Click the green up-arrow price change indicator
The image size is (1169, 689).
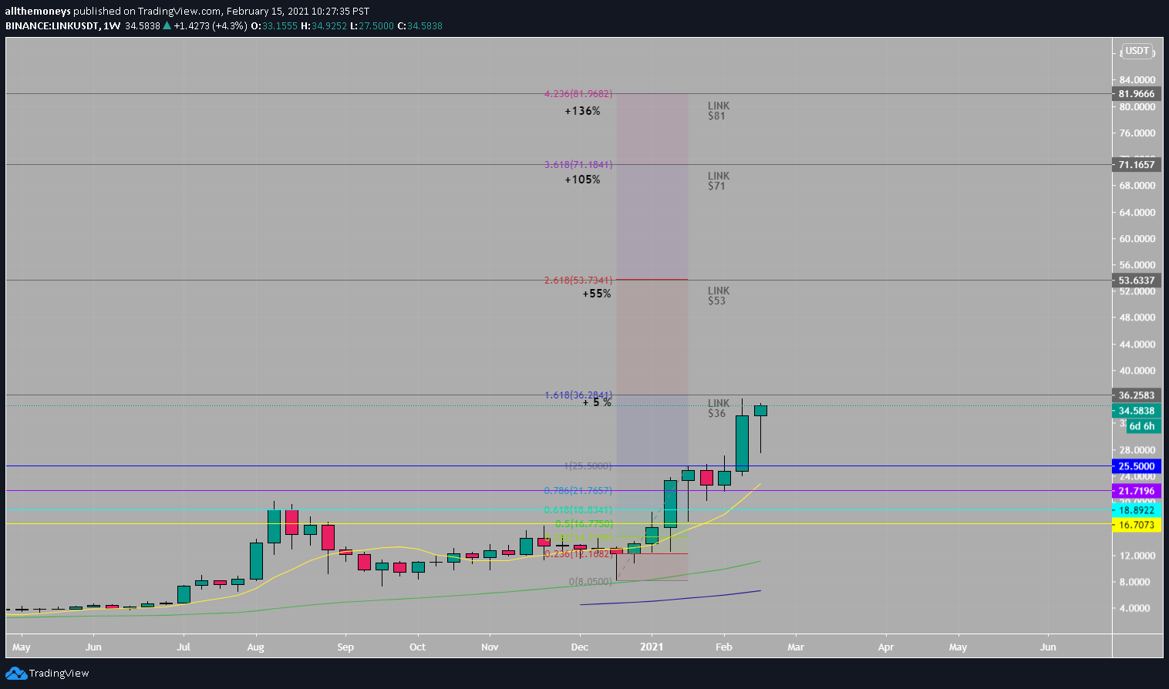[x=167, y=25]
